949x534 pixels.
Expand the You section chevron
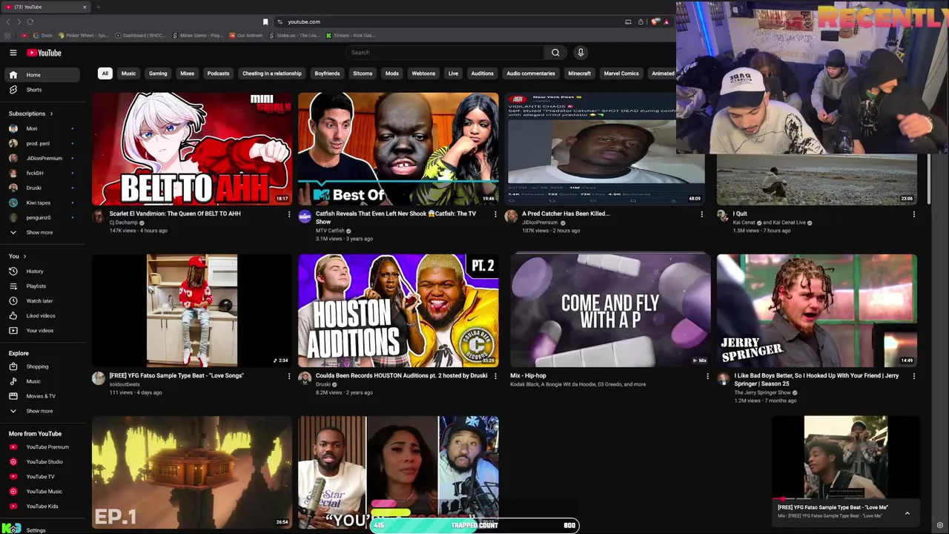point(24,257)
